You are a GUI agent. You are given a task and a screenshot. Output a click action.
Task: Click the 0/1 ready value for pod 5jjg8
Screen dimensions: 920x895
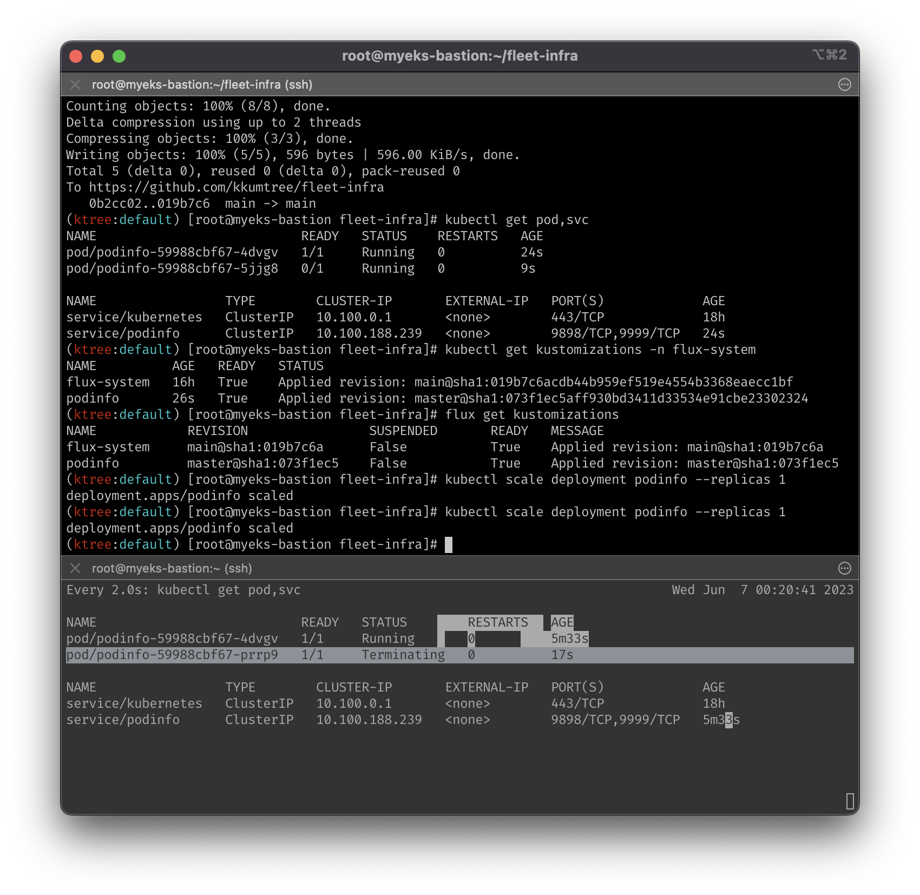(312, 268)
